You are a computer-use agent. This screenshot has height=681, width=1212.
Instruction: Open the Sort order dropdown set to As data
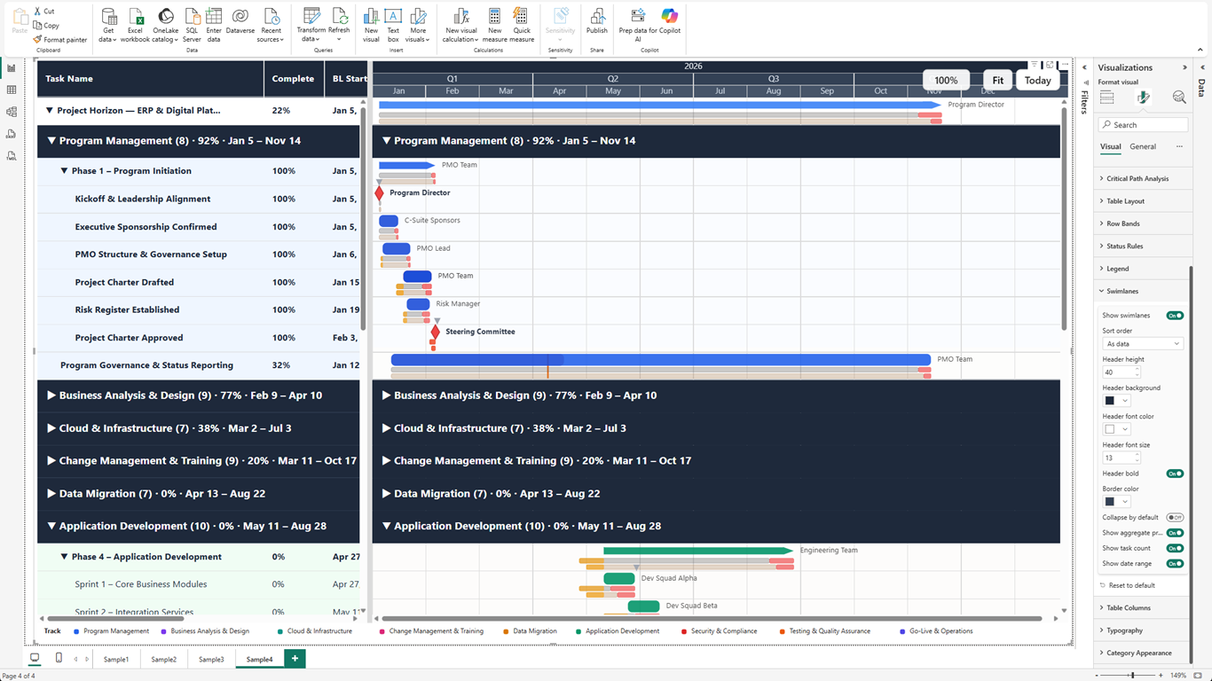point(1142,343)
